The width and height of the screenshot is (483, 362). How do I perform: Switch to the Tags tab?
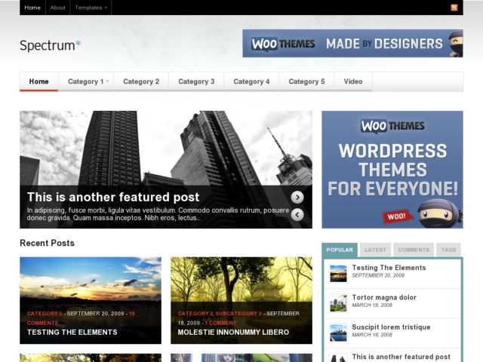[448, 250]
